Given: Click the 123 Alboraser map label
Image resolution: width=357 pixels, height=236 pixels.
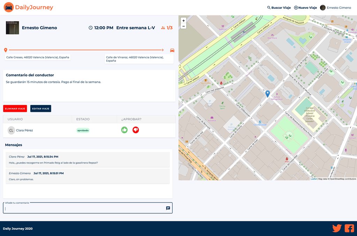Looking at the screenshot, I should pyautogui.click(x=260, y=125).
